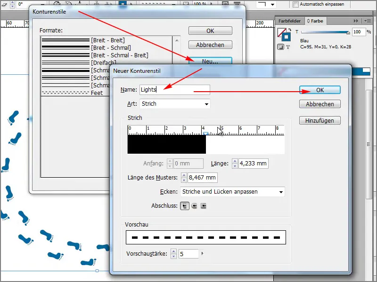Image resolution: width=377 pixels, height=282 pixels.
Task: Open the Vorschaustärke flyout arrow
Action: pyautogui.click(x=202, y=253)
